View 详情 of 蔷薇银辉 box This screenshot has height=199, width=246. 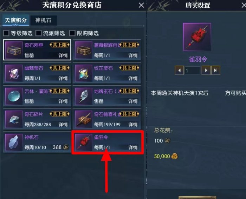(x=133, y=55)
